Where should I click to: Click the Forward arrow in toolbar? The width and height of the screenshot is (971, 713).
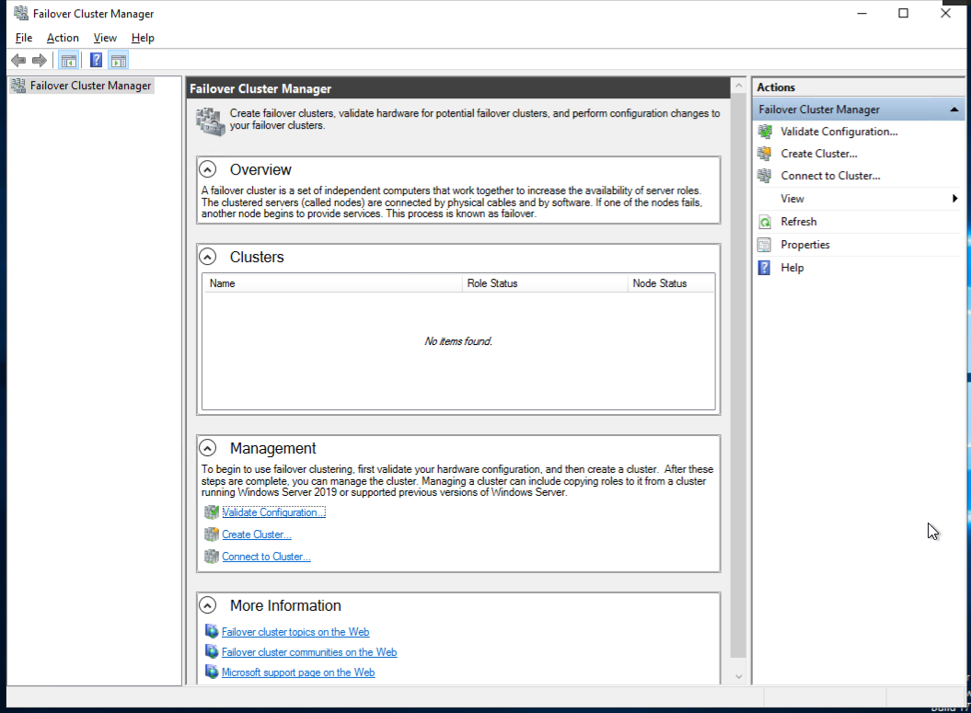click(x=39, y=61)
